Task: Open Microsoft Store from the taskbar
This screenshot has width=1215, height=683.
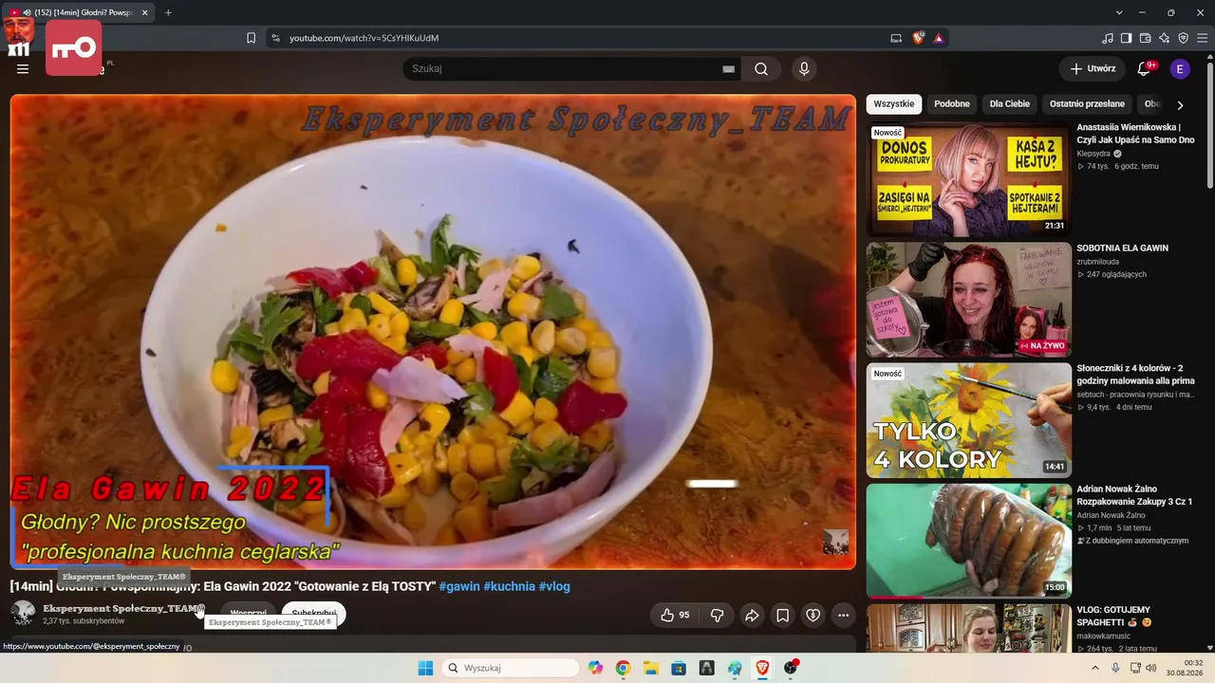Action: pyautogui.click(x=679, y=668)
